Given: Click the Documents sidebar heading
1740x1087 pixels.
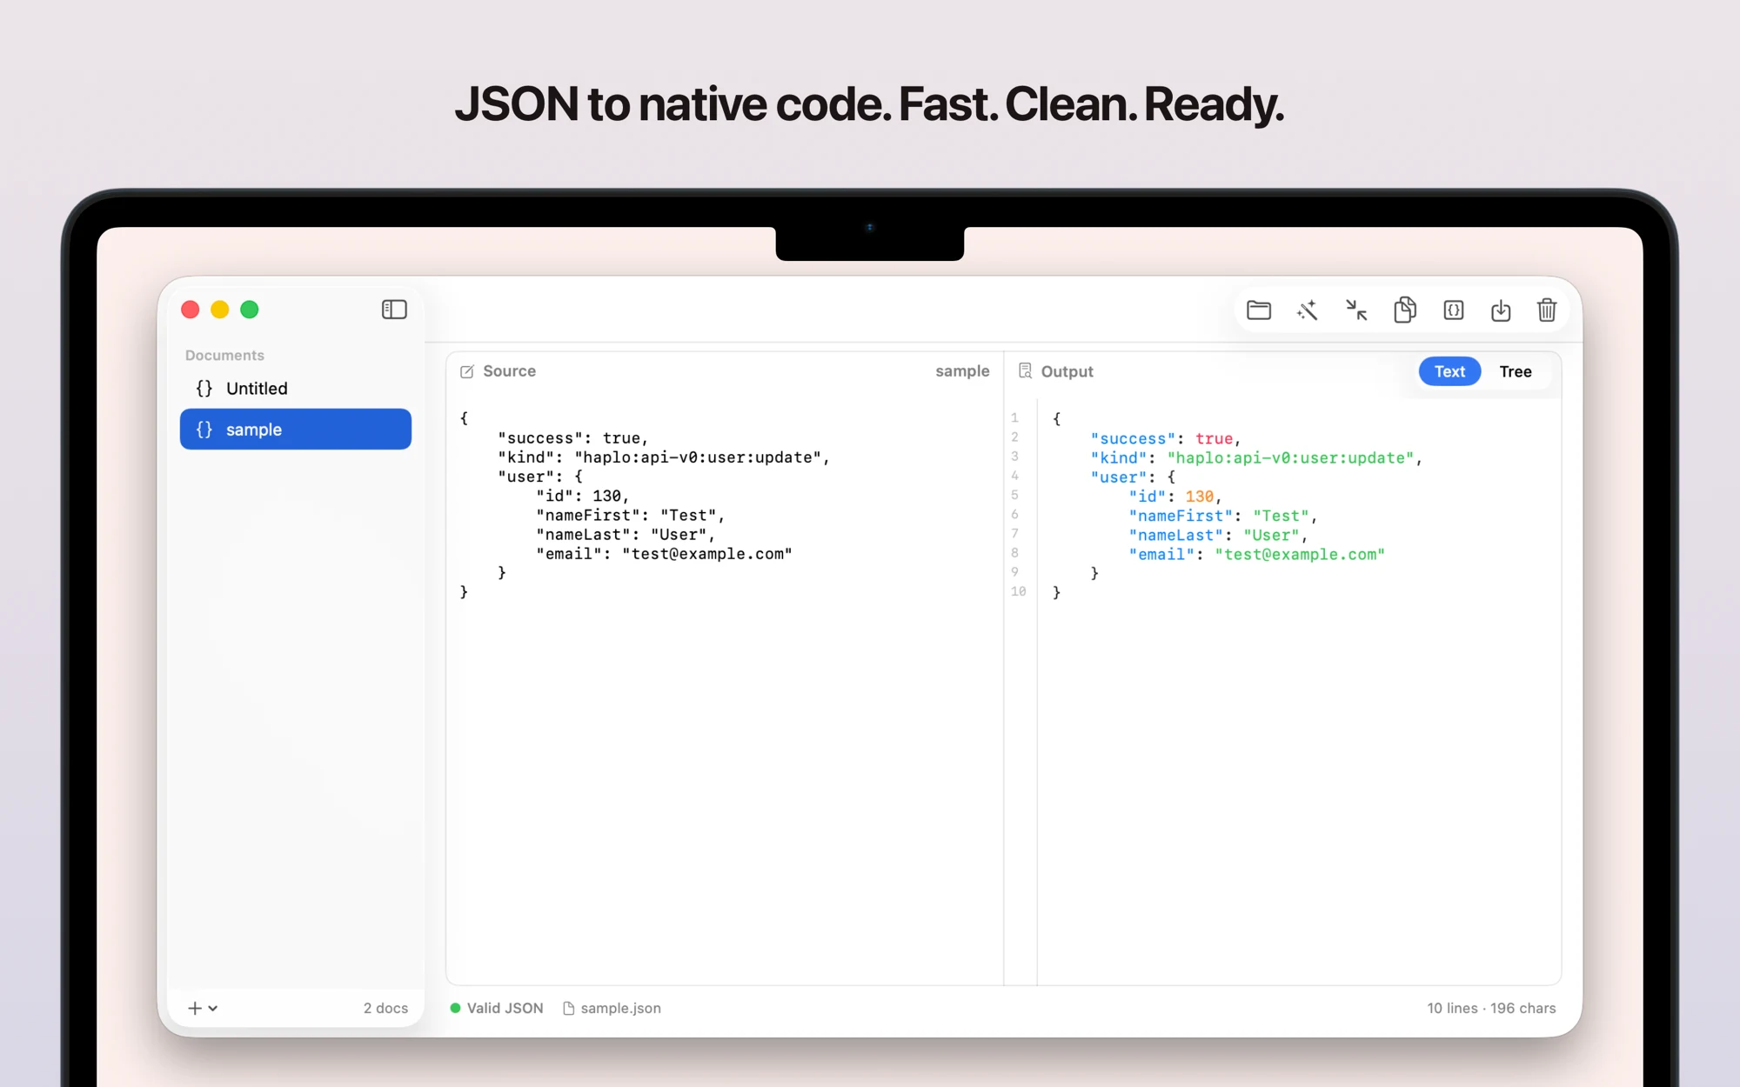Looking at the screenshot, I should (224, 355).
